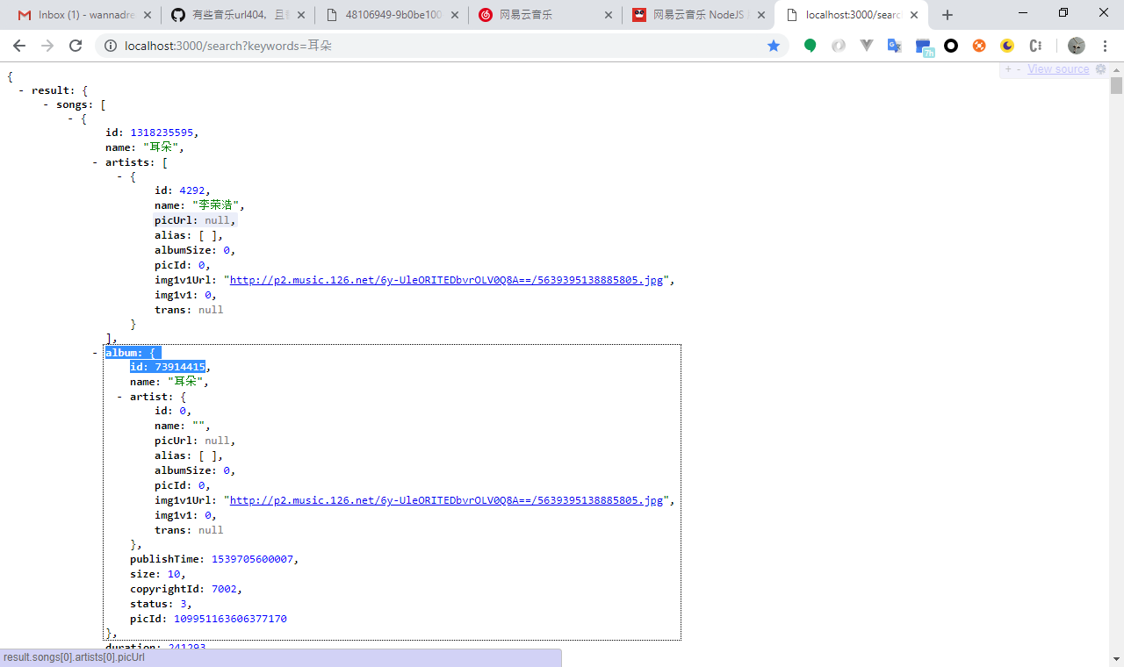The width and height of the screenshot is (1124, 667).
Task: Collapse the songs array node
Action: point(45,104)
